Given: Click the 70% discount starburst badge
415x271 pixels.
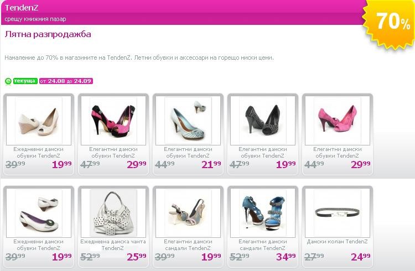Looking at the screenshot, I should coord(388,24).
